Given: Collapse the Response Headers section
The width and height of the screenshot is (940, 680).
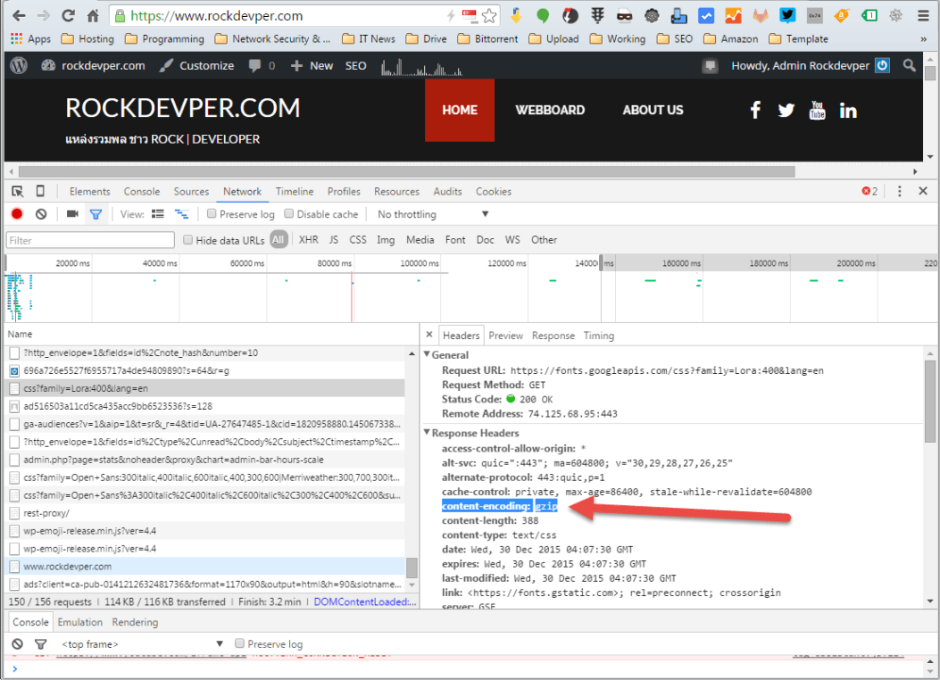Looking at the screenshot, I should coord(427,433).
